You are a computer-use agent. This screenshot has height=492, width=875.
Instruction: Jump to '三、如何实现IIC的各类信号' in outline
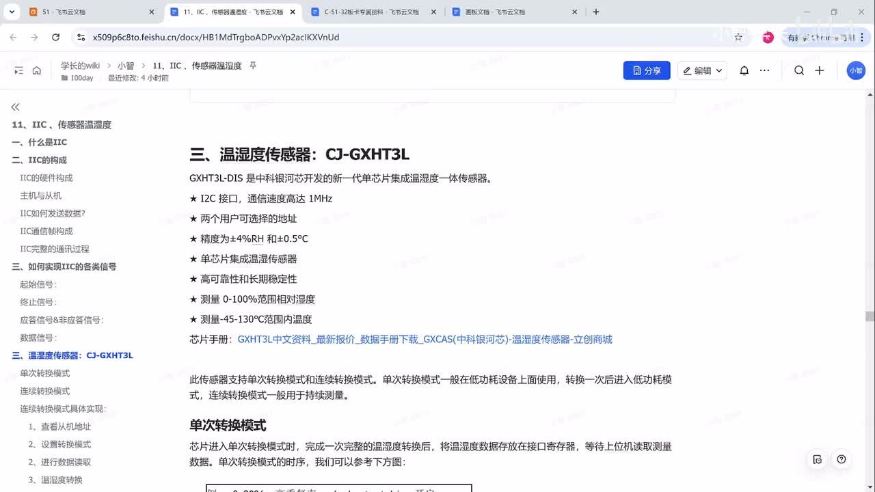(64, 266)
